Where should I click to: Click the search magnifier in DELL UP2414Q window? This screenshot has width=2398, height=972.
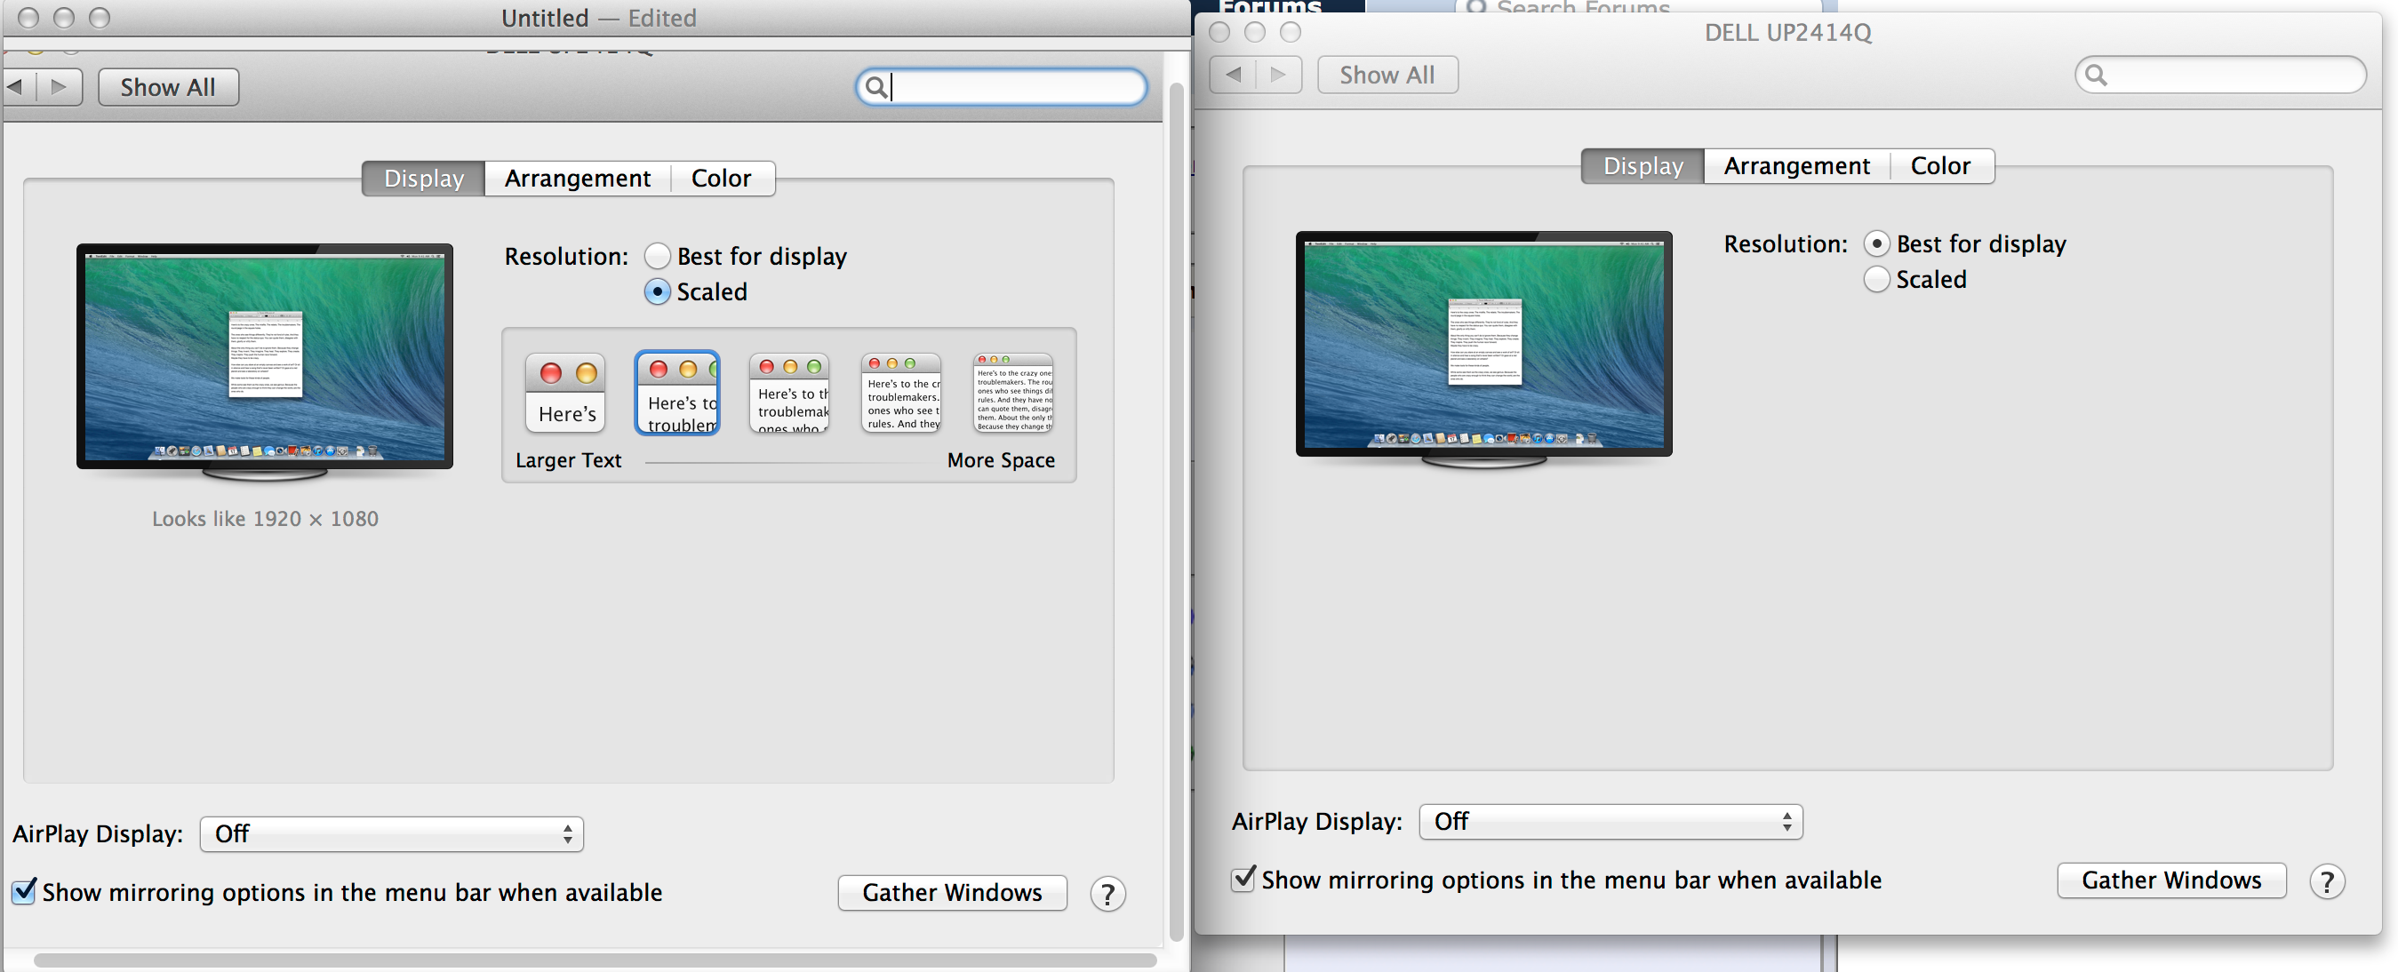(x=2096, y=75)
